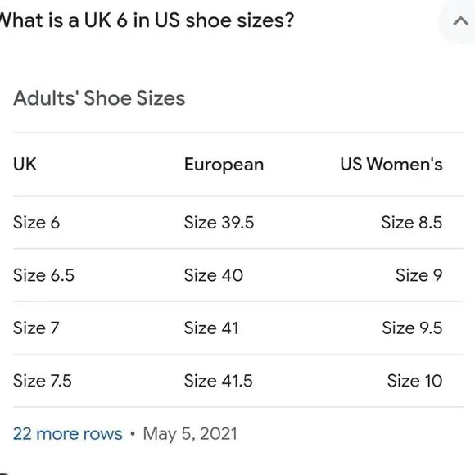Select the US Women's Size 10 cell
This screenshot has height=475, width=475.
click(x=414, y=381)
